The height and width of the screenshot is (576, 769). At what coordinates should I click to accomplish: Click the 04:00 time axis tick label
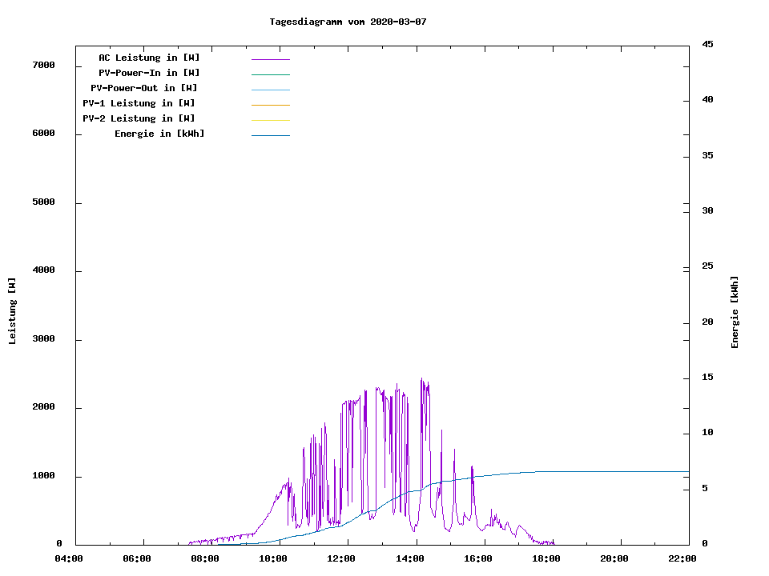tap(69, 558)
